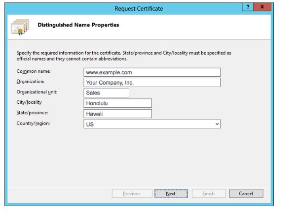This screenshot has width=297, height=214.
Task: Close the Request Certificate dialog
Action: coord(262,8)
